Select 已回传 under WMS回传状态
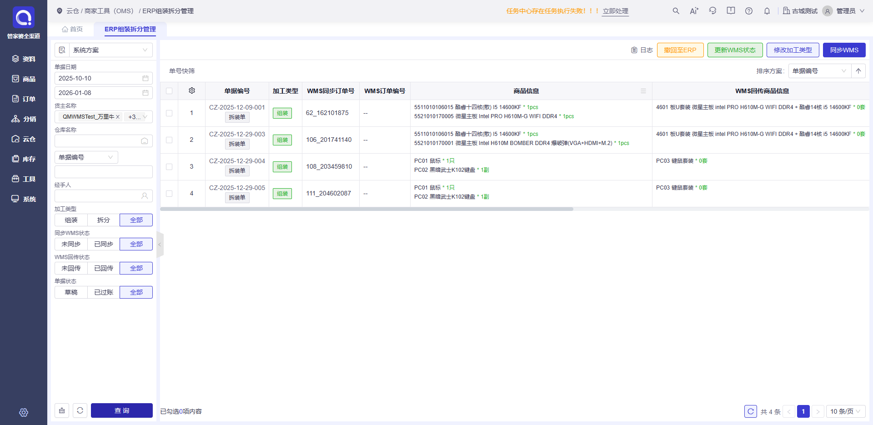873x425 pixels. (104, 268)
